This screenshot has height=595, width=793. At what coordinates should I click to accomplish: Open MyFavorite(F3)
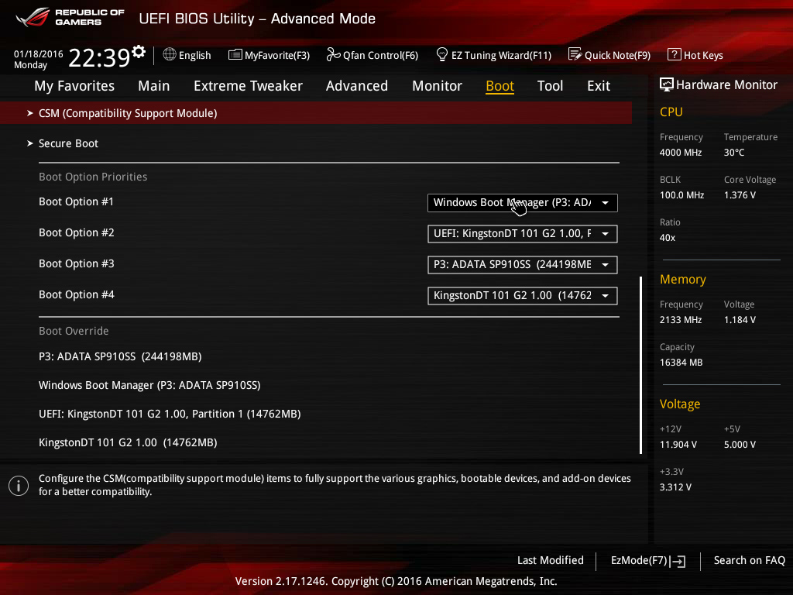pyautogui.click(x=269, y=55)
